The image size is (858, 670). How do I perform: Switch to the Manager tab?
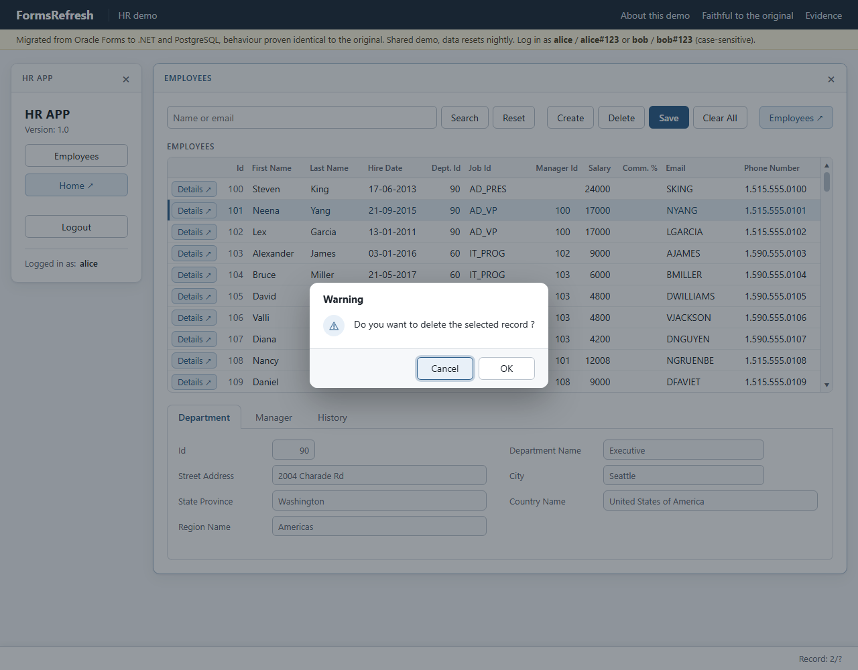click(273, 417)
